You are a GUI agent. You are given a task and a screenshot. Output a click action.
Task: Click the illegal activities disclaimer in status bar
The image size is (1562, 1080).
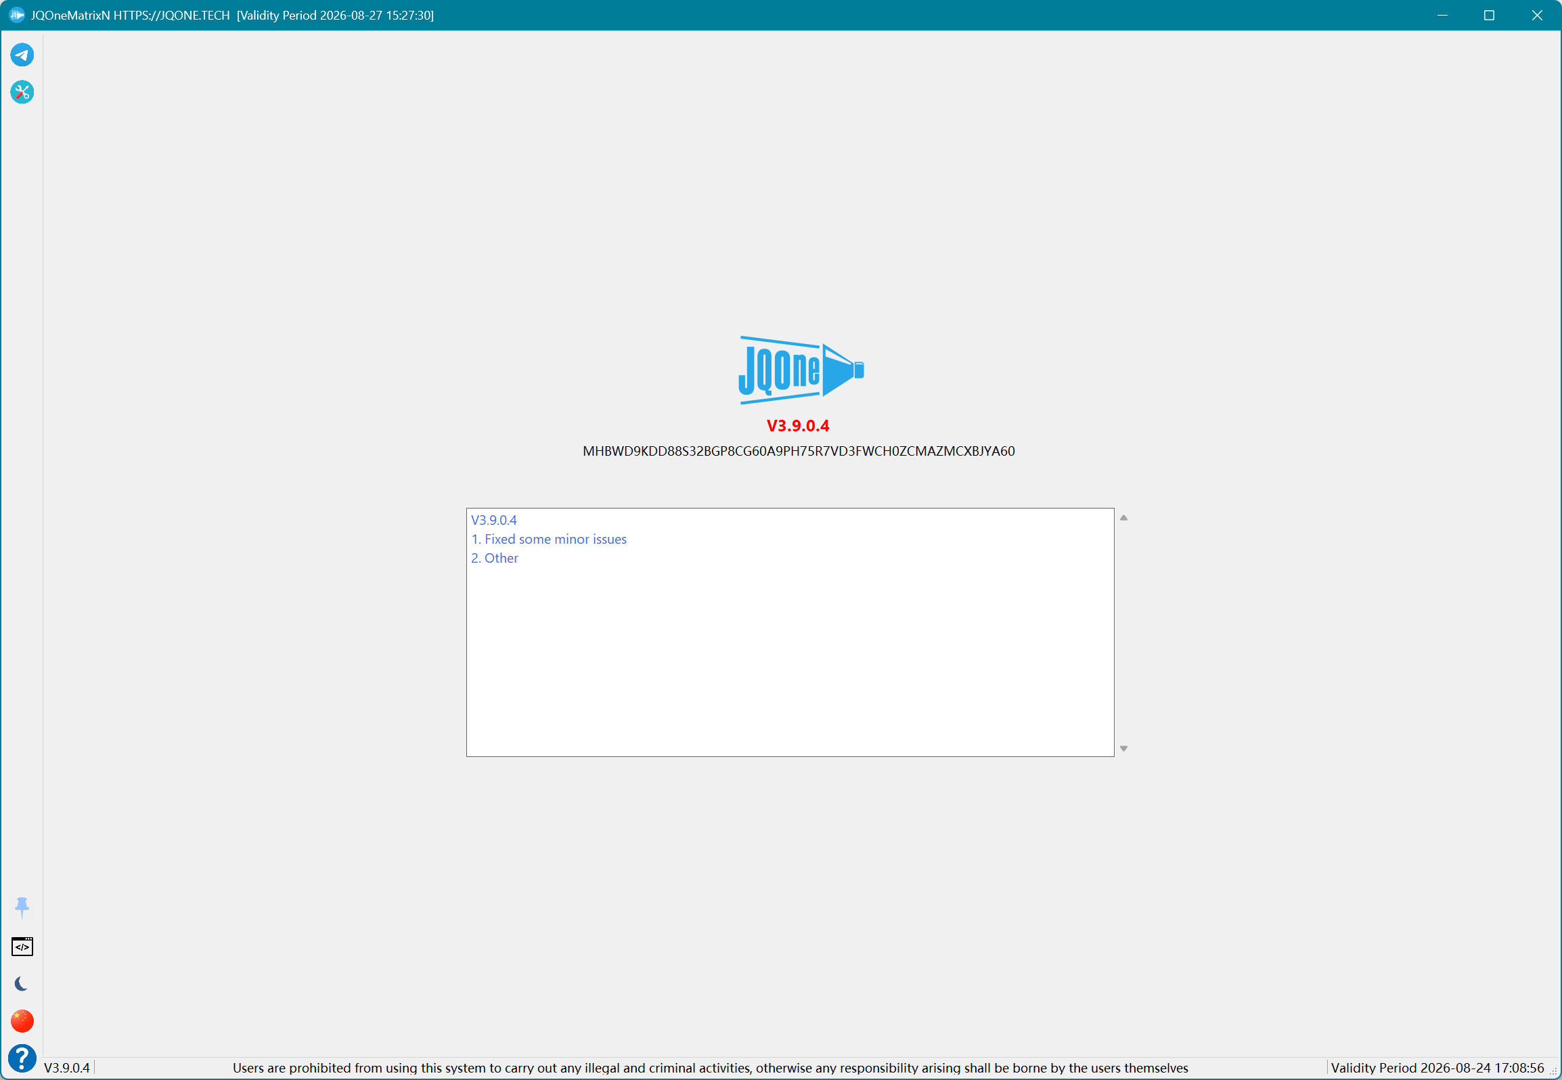pyautogui.click(x=711, y=1068)
